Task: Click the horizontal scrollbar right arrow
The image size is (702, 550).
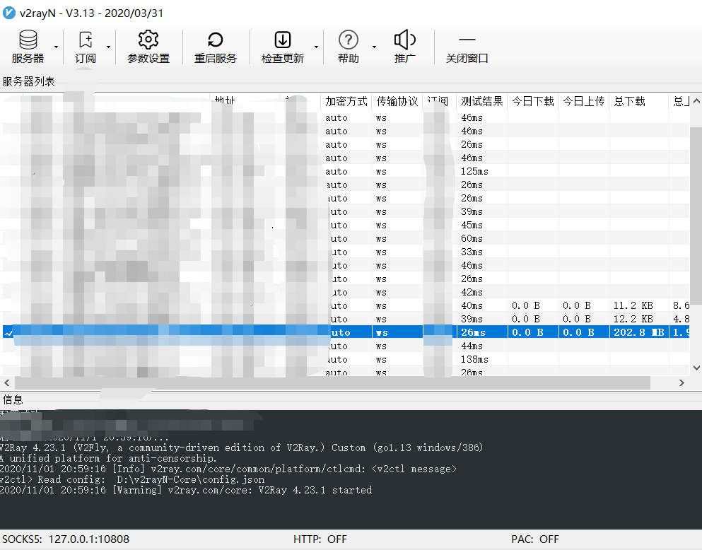Action: click(681, 382)
